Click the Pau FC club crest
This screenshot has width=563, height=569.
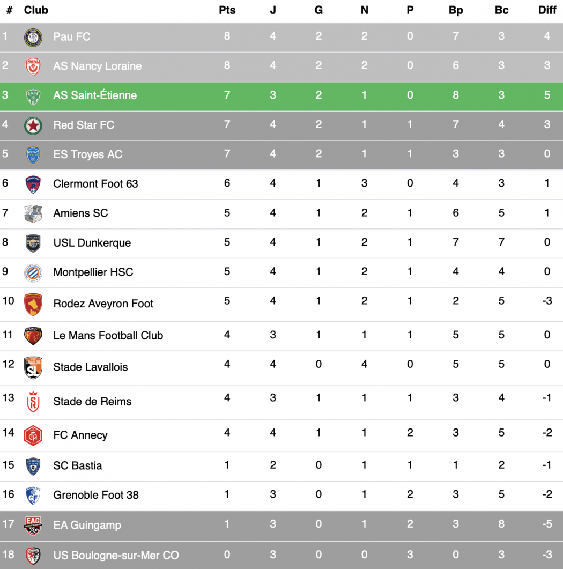33,38
